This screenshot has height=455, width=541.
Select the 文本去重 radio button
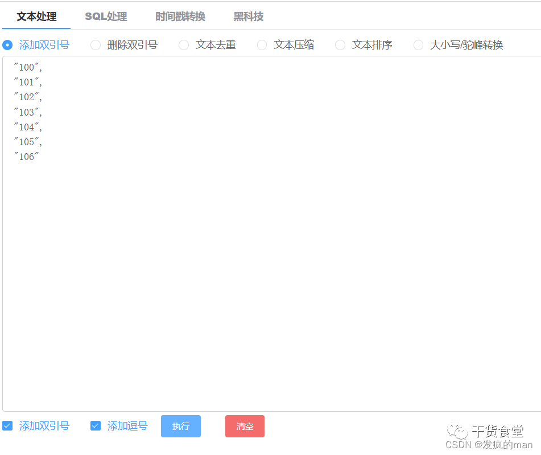pyautogui.click(x=184, y=45)
